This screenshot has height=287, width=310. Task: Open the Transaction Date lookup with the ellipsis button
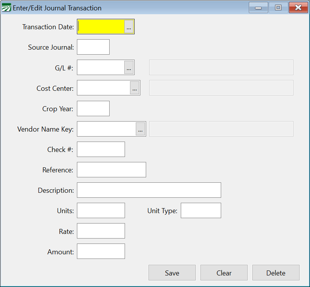129,27
